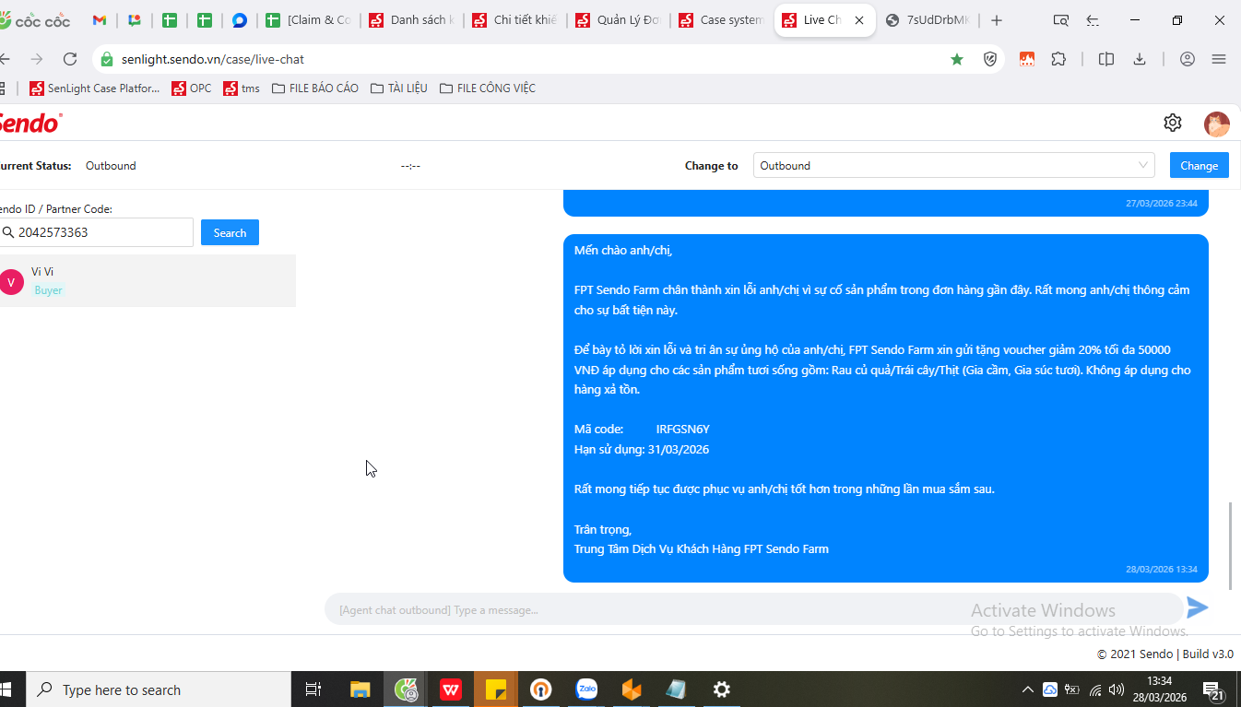
Task: Click the Outbound current status text
Action: point(111,166)
